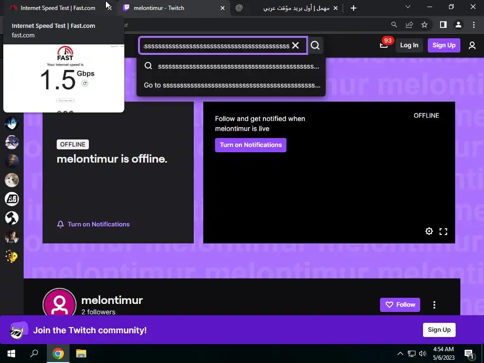This screenshot has height=363, width=484.
Task: Click the Fast.com tab preview thumbnail
Action: [x=64, y=78]
